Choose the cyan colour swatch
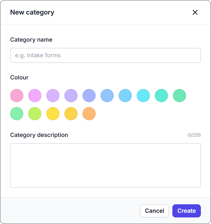211x224 pixels. (x=143, y=96)
